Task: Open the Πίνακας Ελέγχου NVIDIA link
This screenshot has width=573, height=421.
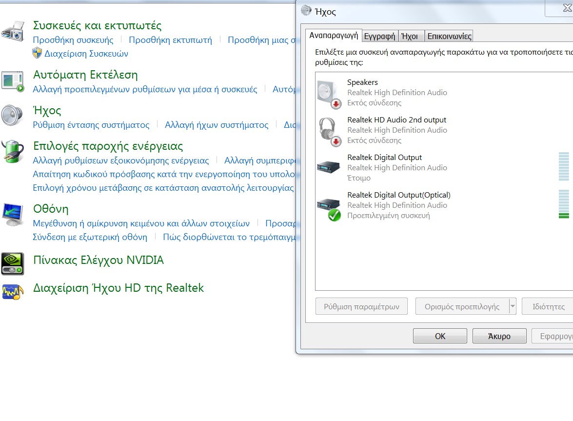Action: (x=99, y=260)
